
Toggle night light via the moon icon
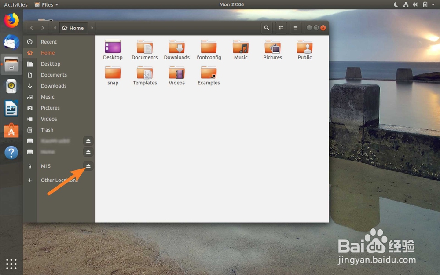point(396,4)
